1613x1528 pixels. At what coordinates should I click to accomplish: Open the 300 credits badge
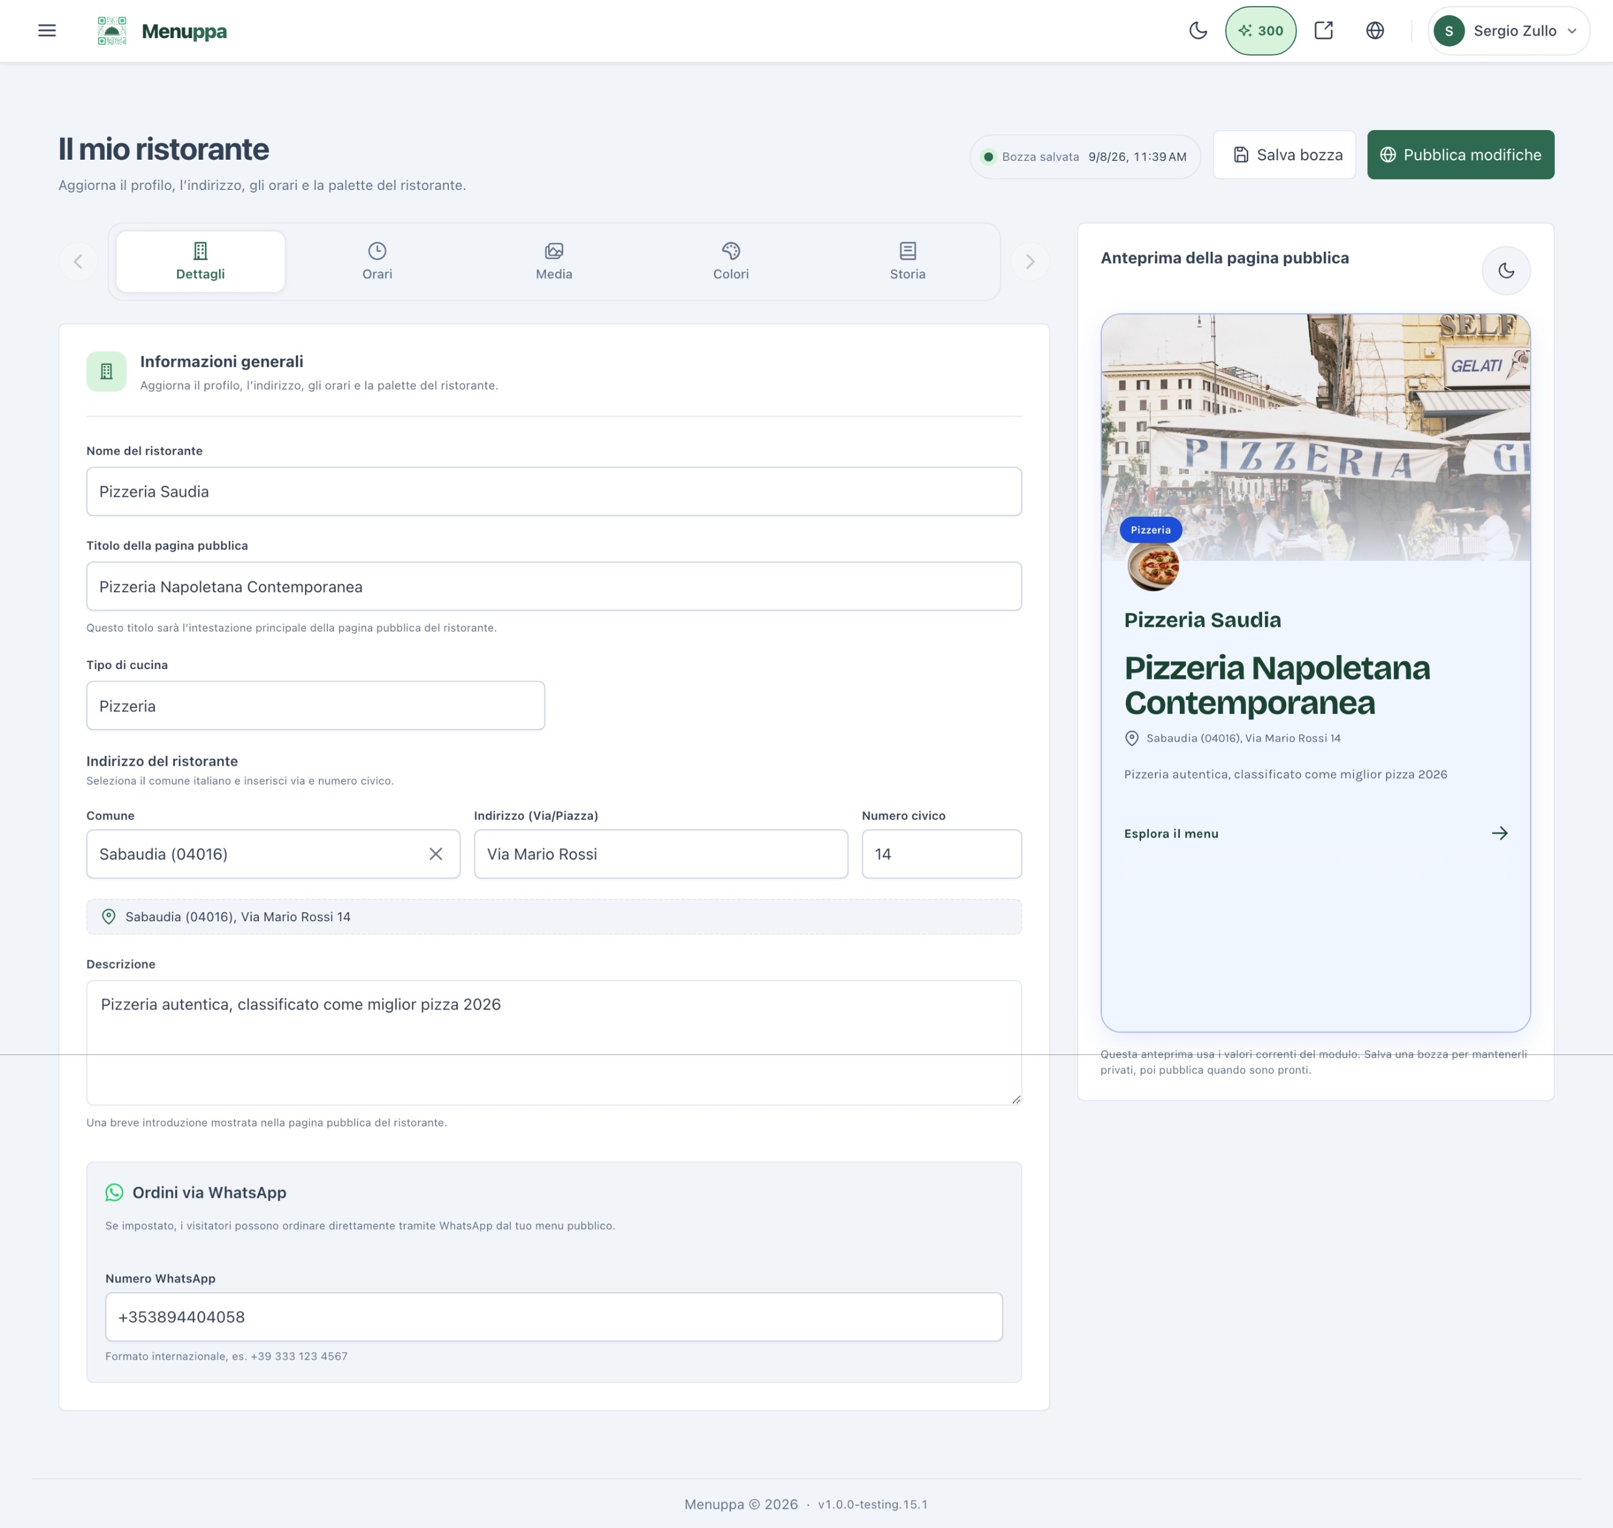pos(1260,31)
